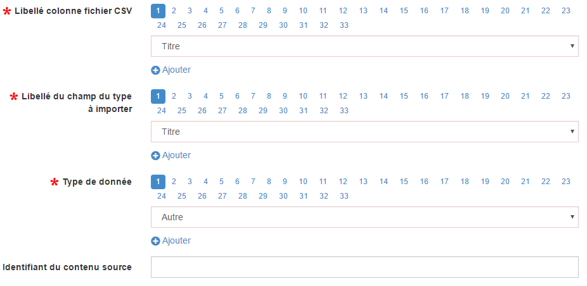Choose page 12 in CSV column label pager
This screenshot has width=587, height=286.
point(343,11)
